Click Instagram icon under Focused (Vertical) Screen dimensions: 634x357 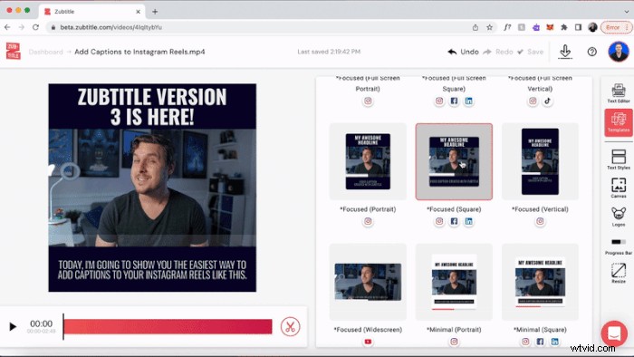540,221
